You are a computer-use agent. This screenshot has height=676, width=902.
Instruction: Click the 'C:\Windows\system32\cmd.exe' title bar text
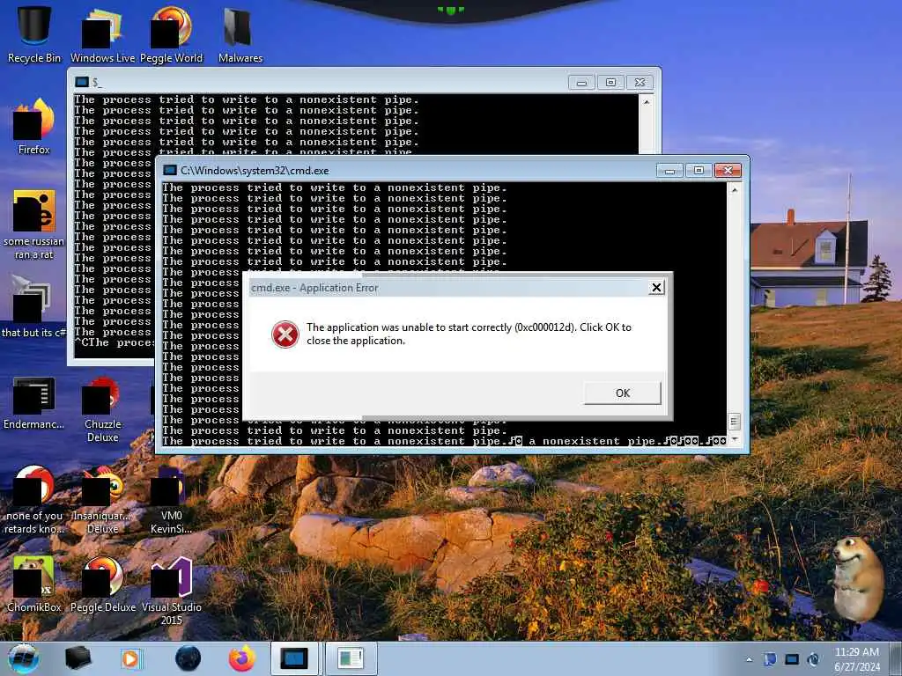[x=255, y=171]
